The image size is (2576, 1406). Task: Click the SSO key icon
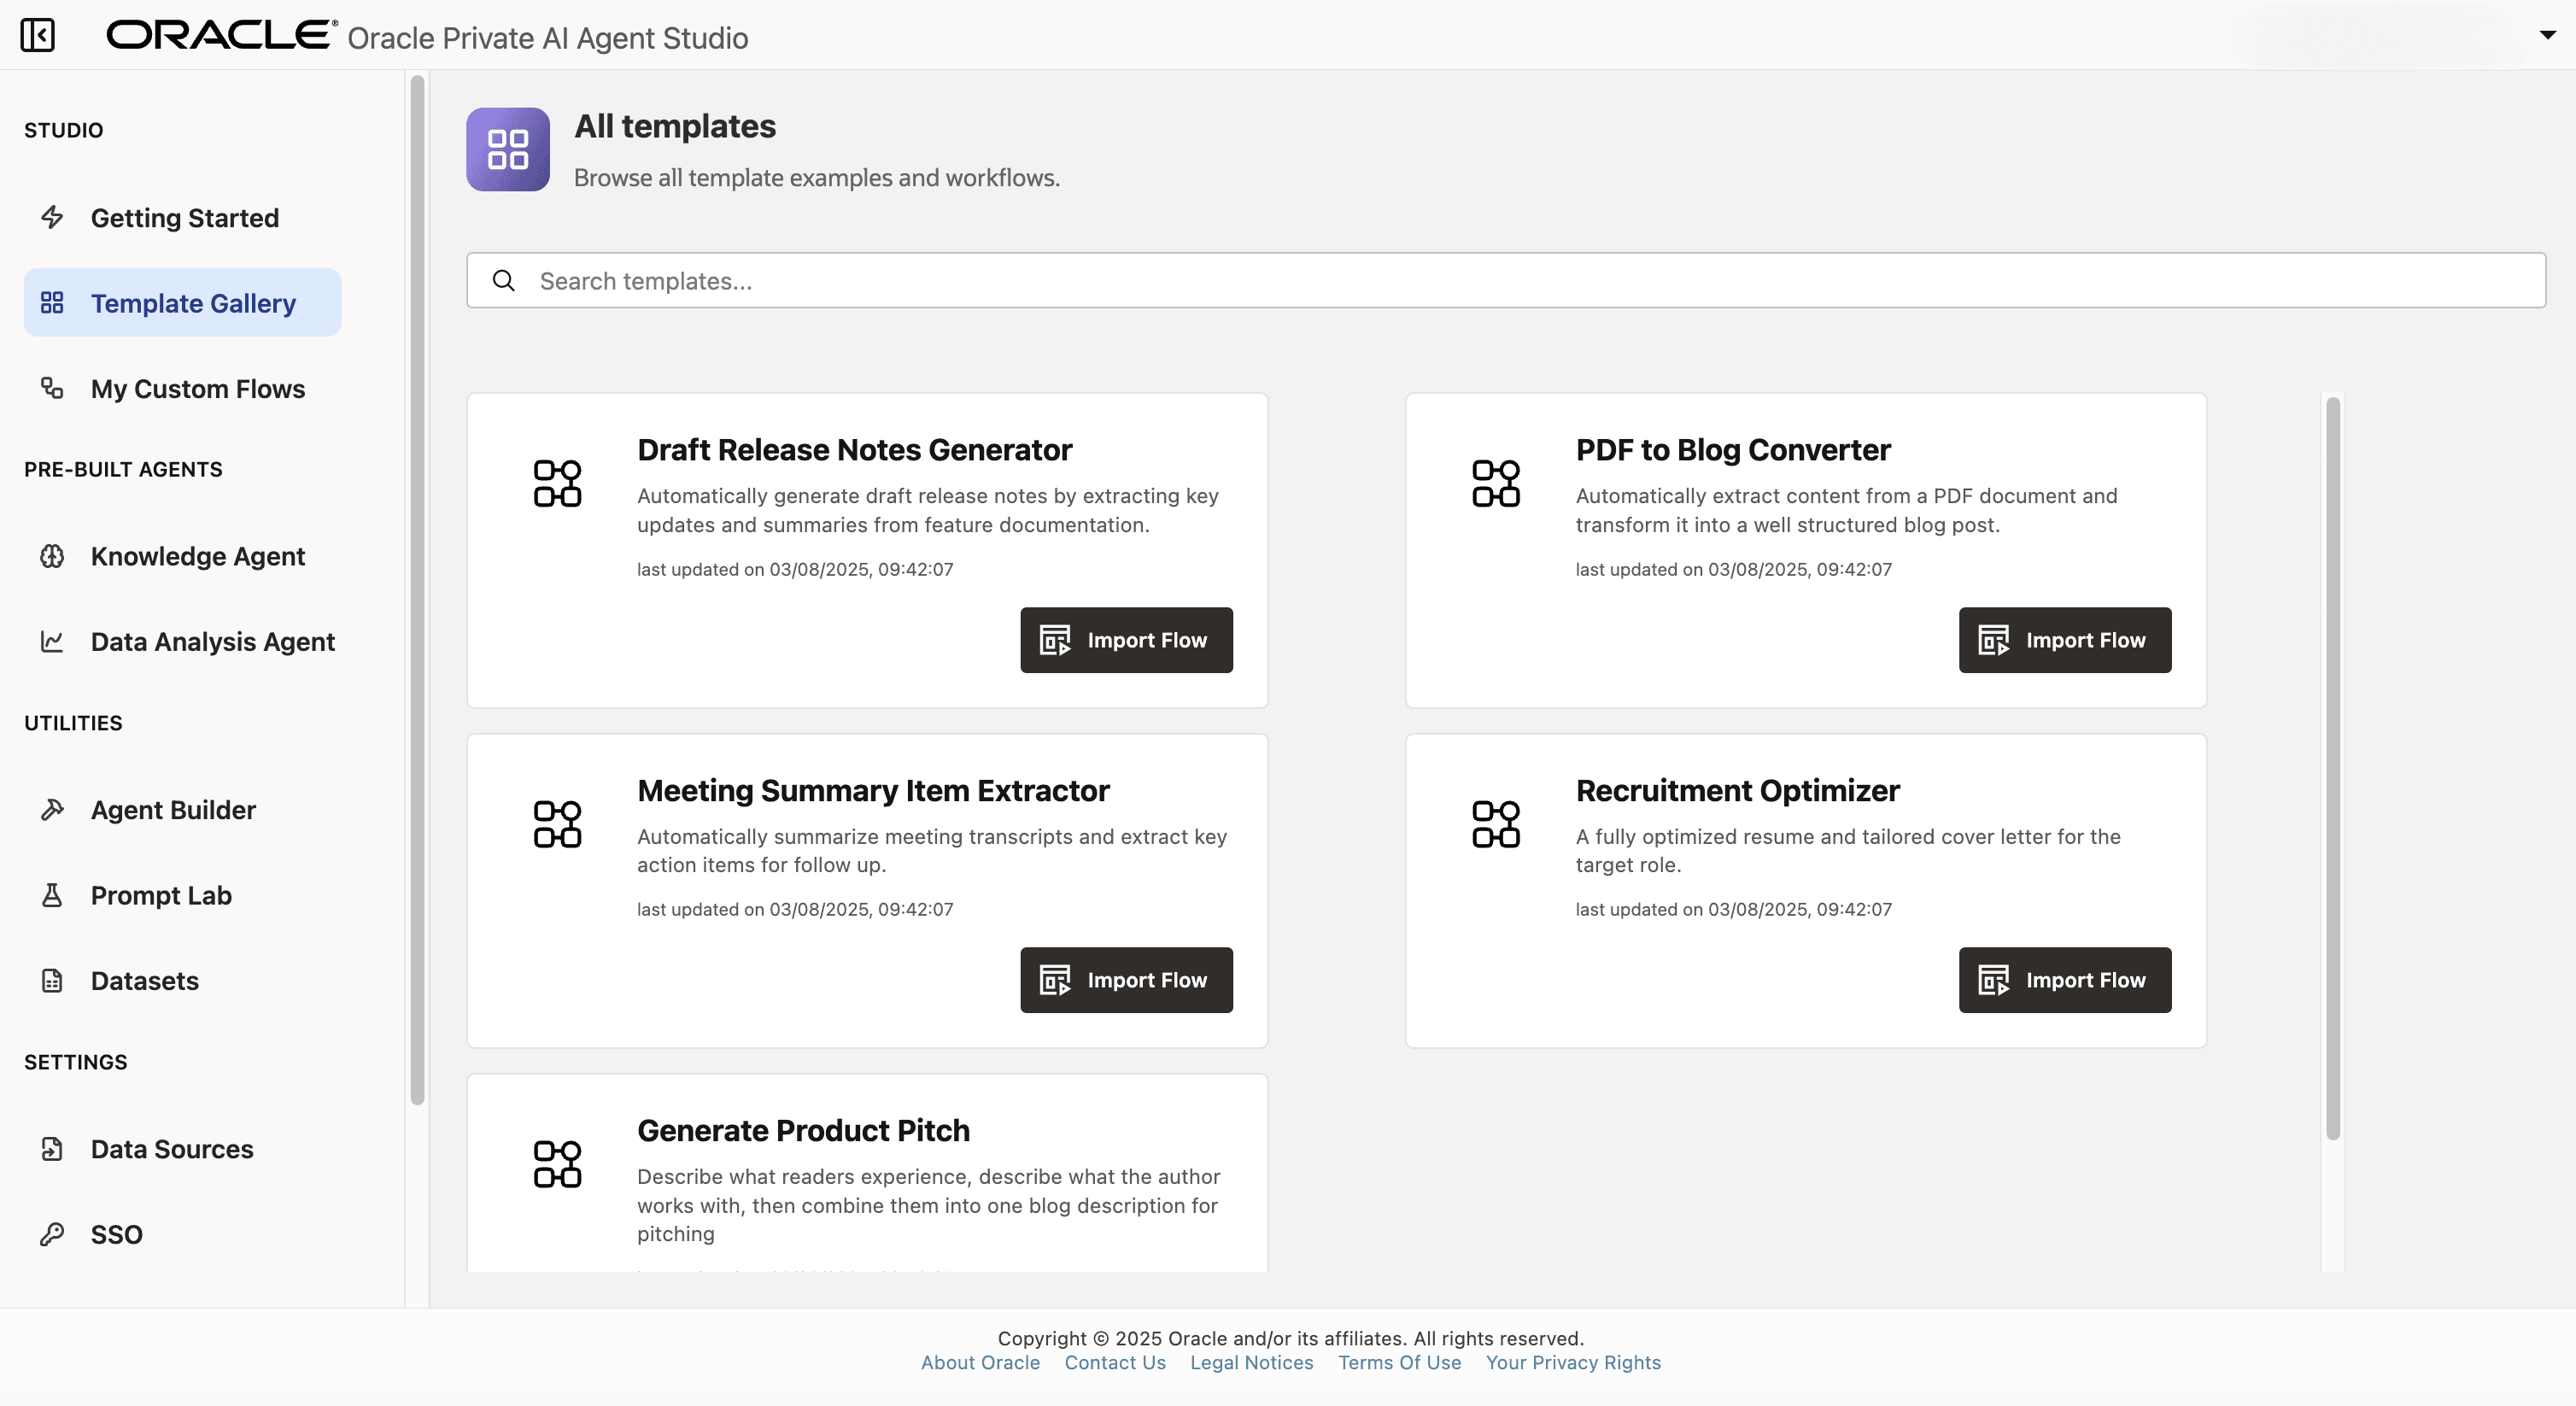click(52, 1234)
